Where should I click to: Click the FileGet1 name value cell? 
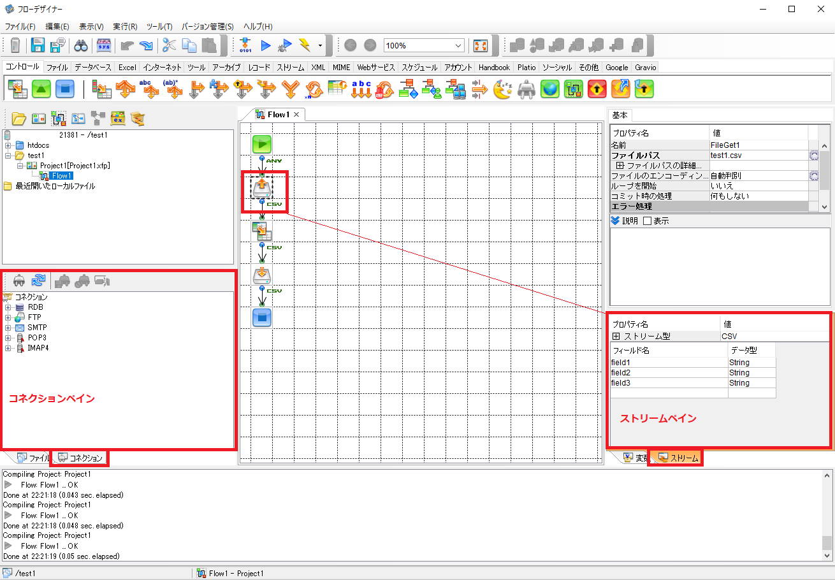[759, 145]
